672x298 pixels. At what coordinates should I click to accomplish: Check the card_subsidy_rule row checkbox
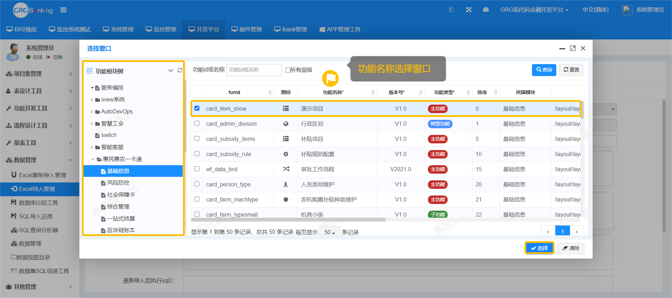[197, 154]
